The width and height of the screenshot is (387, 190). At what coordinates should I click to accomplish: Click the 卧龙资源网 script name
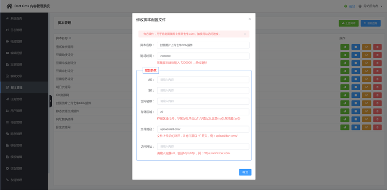tap(63, 127)
